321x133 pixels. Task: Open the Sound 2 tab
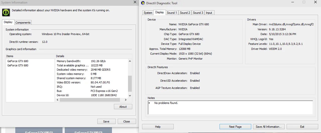point(185,13)
